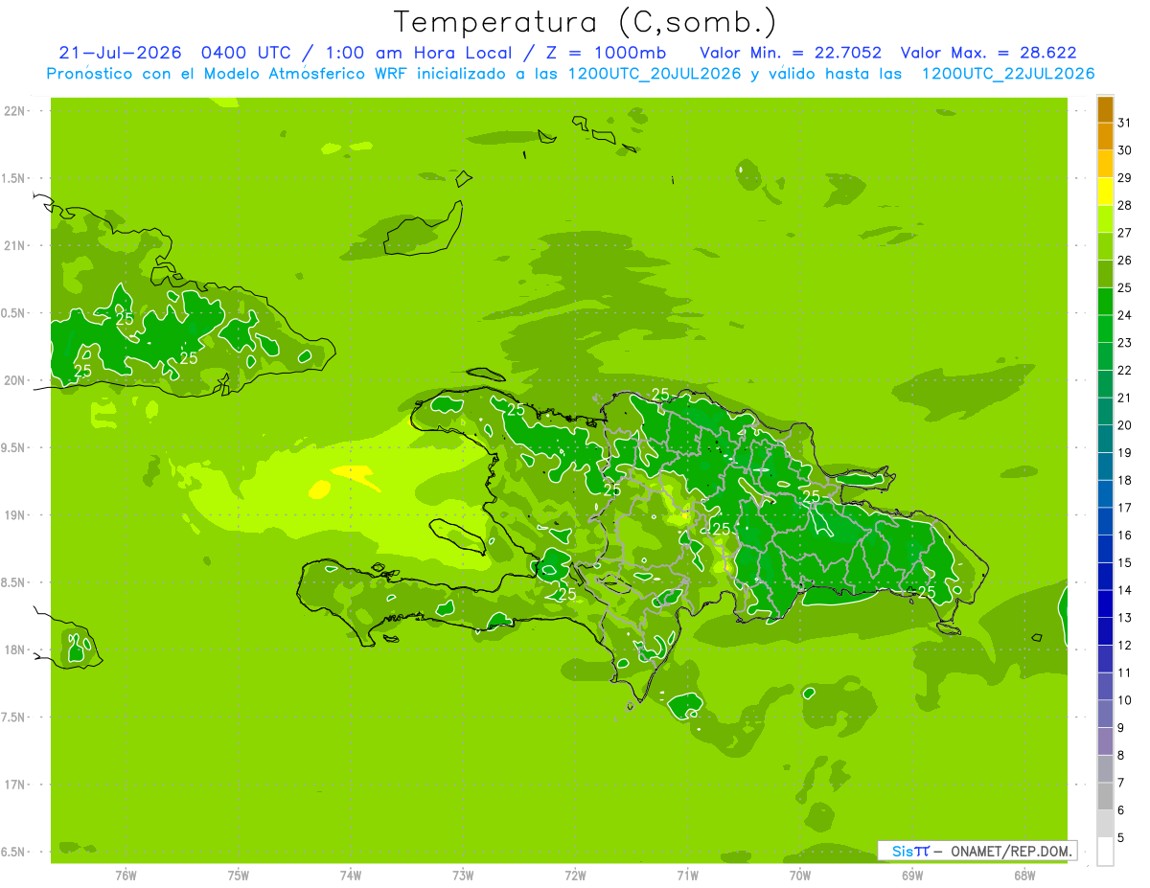Click the 1200UTC_22JUL2026 validity time text
This screenshot has height=888, width=1150.
(x=1007, y=74)
